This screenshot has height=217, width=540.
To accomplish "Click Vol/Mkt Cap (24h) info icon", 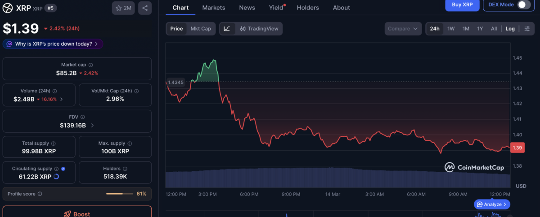I will (136, 91).
